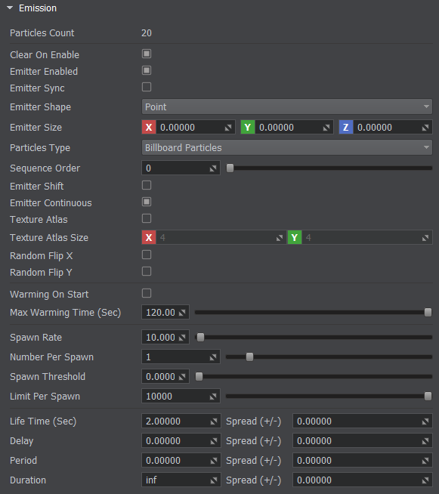Click the X axis icon of Emitter Size
Viewport: 439px width, 494px height.
149,128
